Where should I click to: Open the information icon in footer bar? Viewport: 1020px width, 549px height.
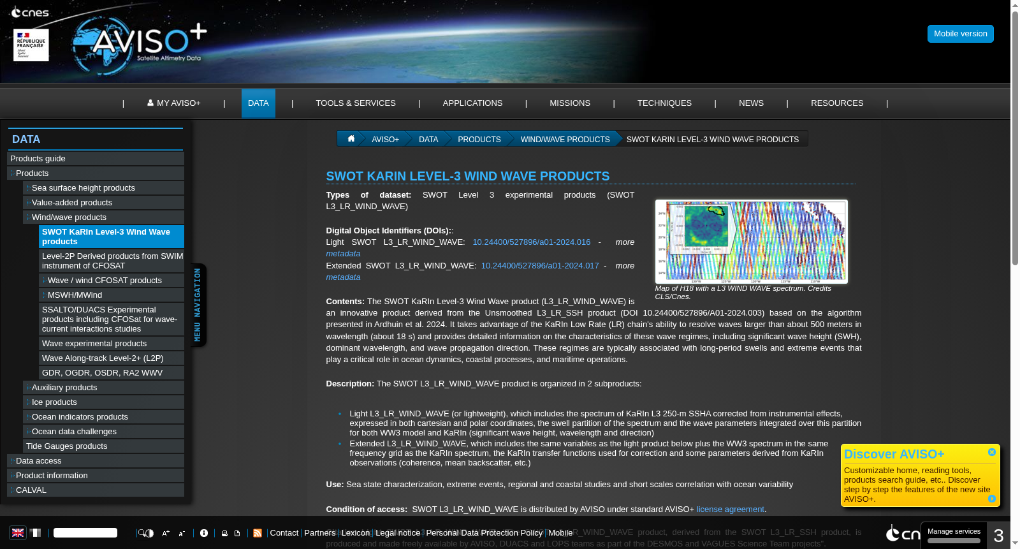point(204,533)
